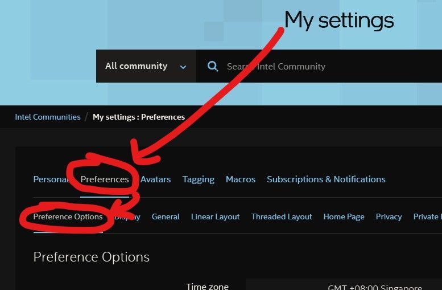Open the Intel Communities breadcrumb link
442x290 pixels.
48,117
